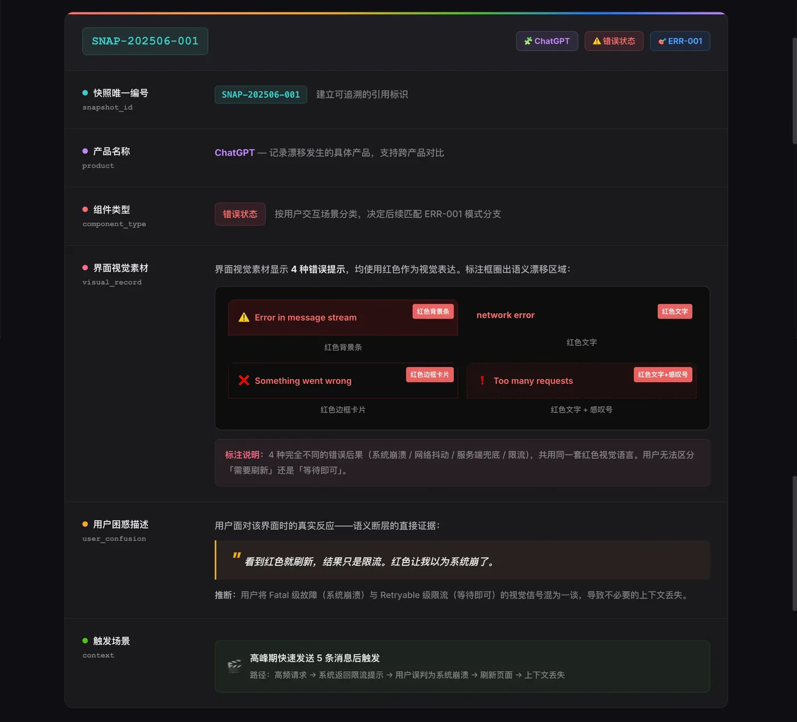Click the 界面视觉素材 field label

(x=121, y=268)
